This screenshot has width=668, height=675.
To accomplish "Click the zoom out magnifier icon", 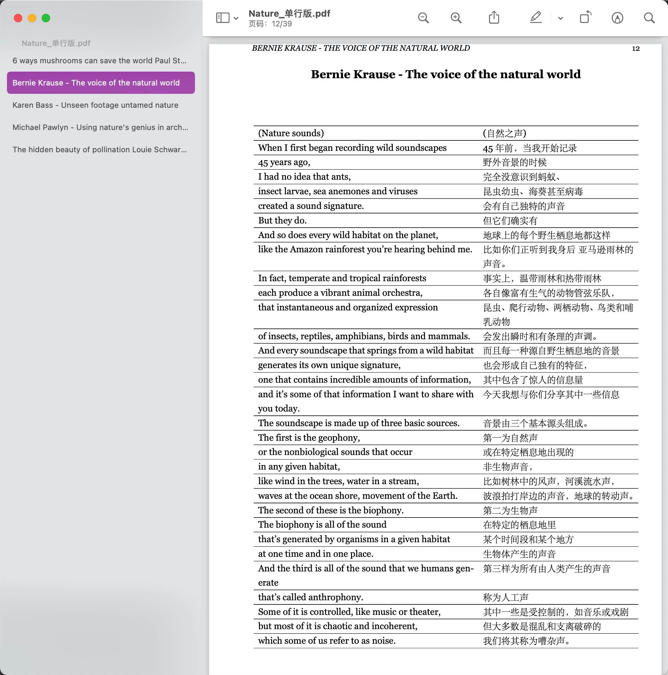I will tap(423, 18).
